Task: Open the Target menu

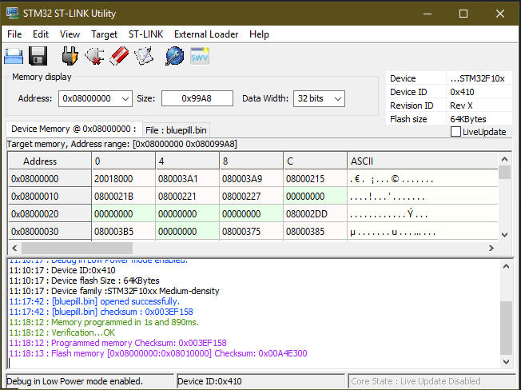Action: click(104, 34)
